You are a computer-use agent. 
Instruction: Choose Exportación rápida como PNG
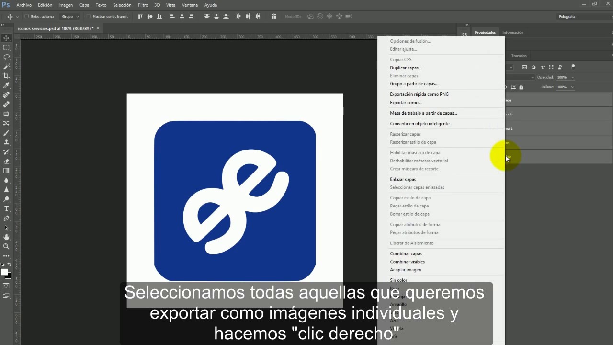tap(419, 94)
